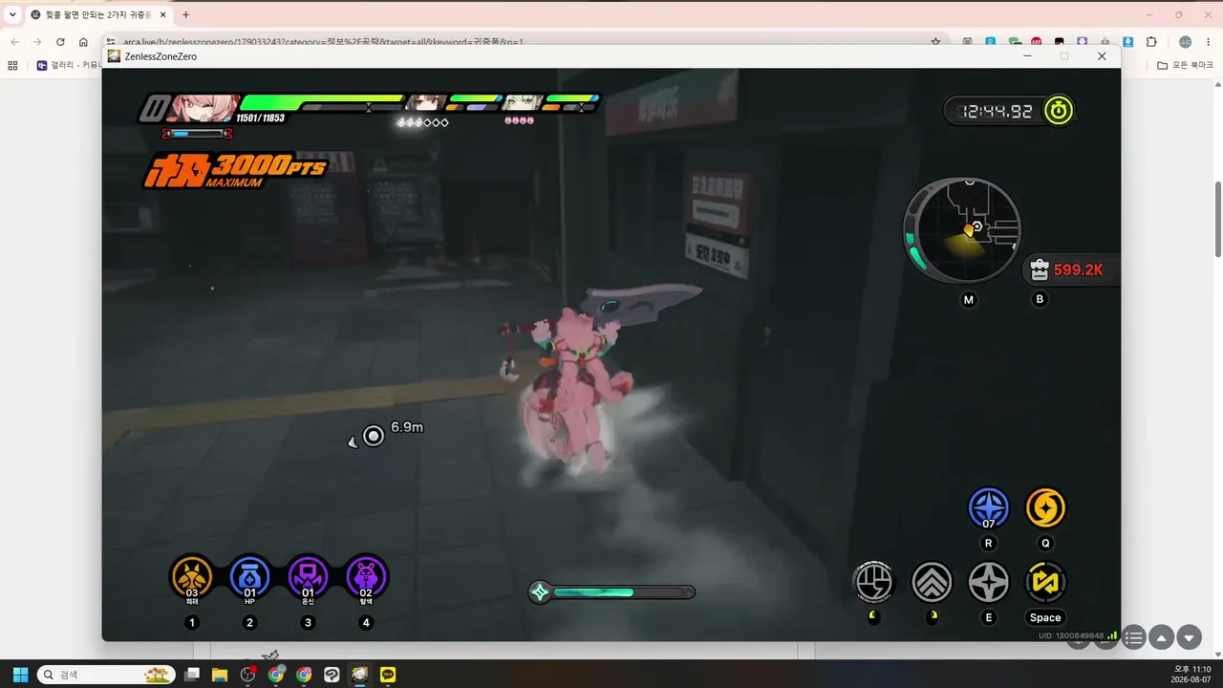The width and height of the screenshot is (1223, 688).
Task: Use the orange fox item in slot 1
Action: (192, 577)
